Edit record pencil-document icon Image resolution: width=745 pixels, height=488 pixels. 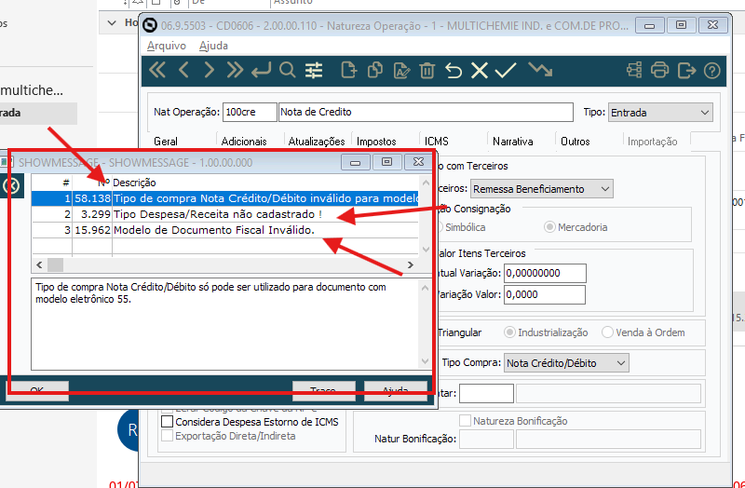click(x=401, y=71)
